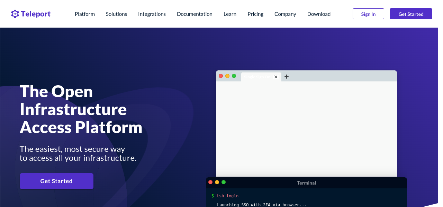Click the red dot on the mock browser window
Screen dimensions: 443x207
(x=221, y=76)
